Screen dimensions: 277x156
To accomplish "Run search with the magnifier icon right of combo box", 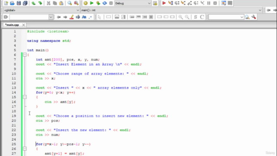I will [247, 17].
